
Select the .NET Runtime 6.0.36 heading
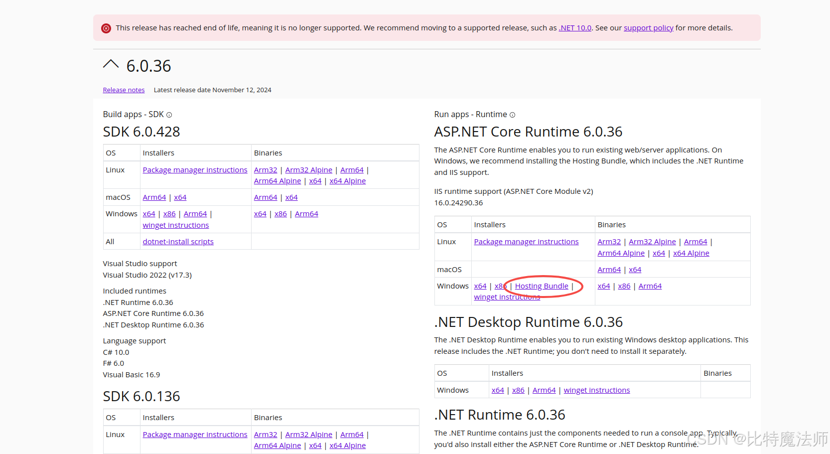[500, 415]
